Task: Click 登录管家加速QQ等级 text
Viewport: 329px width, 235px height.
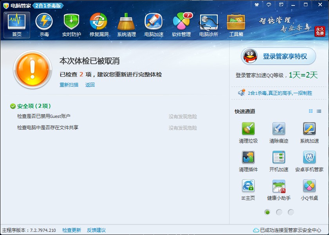Action: [x=260, y=75]
